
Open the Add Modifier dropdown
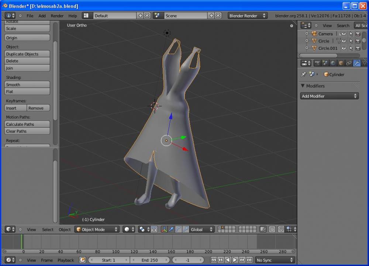[x=329, y=96]
